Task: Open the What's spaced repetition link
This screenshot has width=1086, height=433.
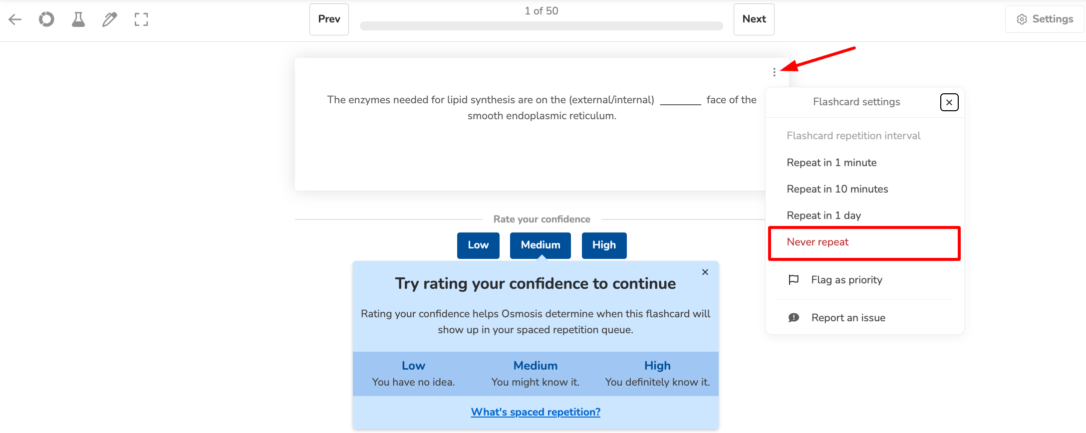Action: pyautogui.click(x=536, y=412)
